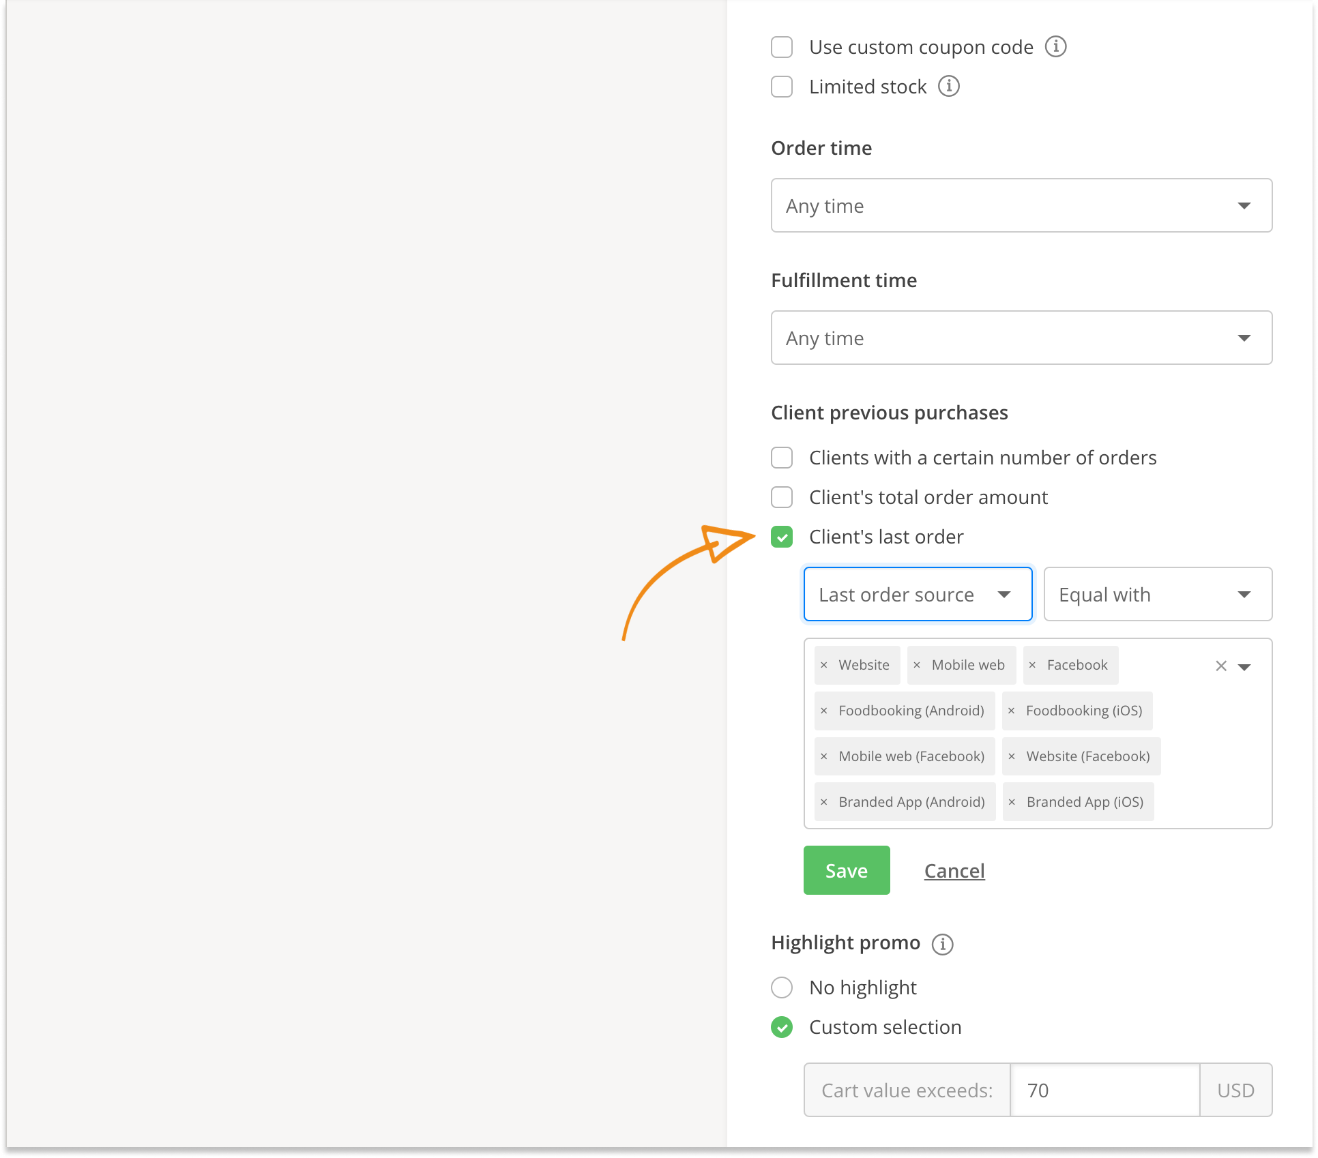Remove the Website tag from sources
This screenshot has height=1158, width=1318.
824,665
